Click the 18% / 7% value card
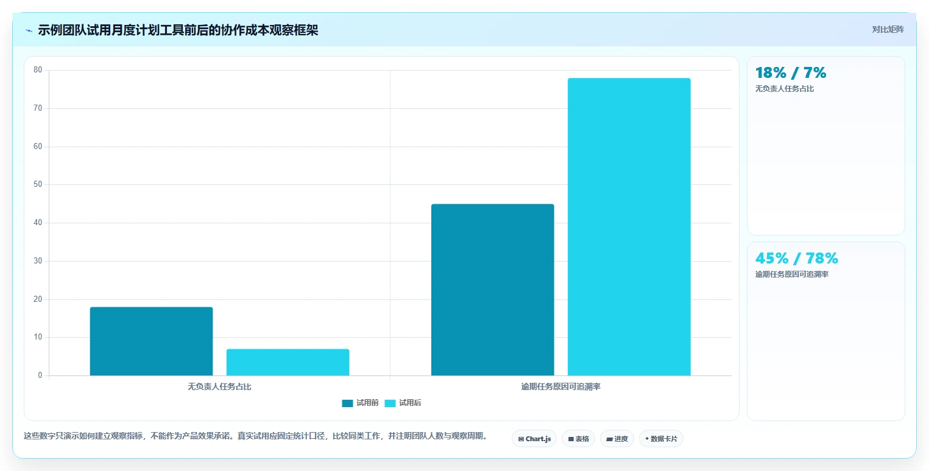 tap(826, 145)
